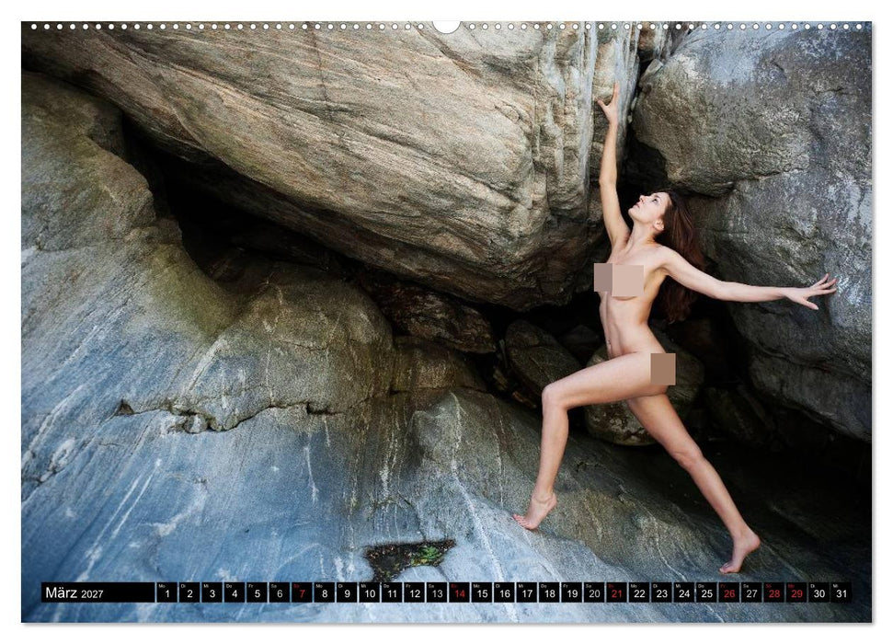Screen dimensions: 893x644
Task: Select day 2 in the calendar strip
Action: 189,592
